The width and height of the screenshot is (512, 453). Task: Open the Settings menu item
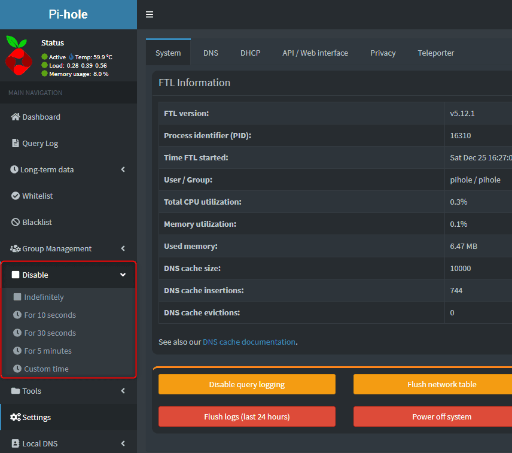[69, 417]
